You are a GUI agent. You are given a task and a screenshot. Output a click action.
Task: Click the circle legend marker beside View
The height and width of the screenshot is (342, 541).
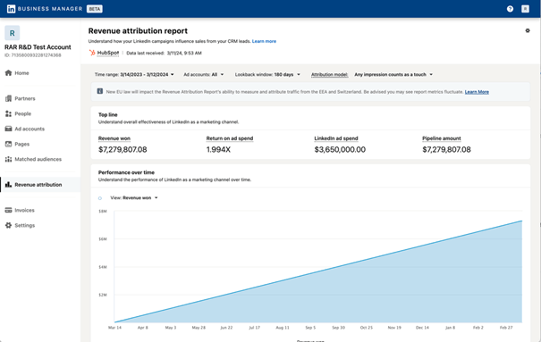click(100, 198)
